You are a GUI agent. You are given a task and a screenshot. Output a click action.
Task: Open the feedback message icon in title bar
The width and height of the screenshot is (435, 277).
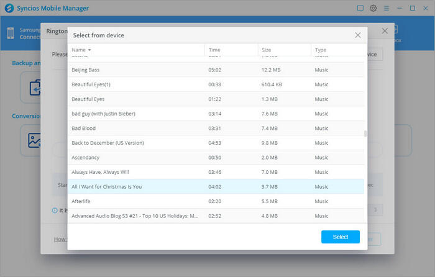pyautogui.click(x=360, y=8)
